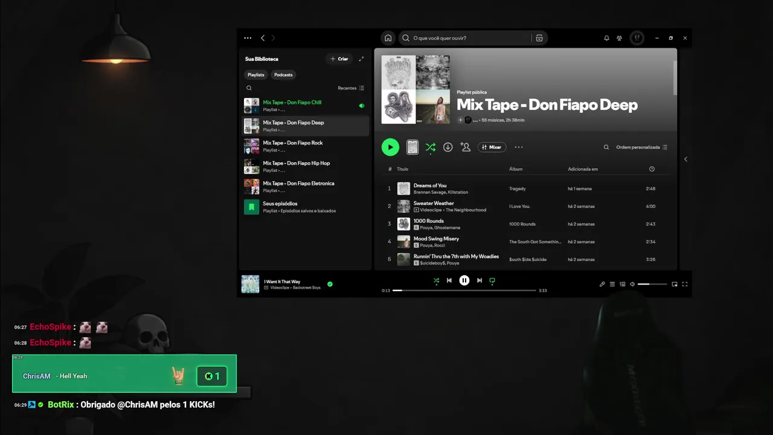The image size is (773, 435).
Task: Open the Recentes sort dropdown
Action: click(x=351, y=88)
